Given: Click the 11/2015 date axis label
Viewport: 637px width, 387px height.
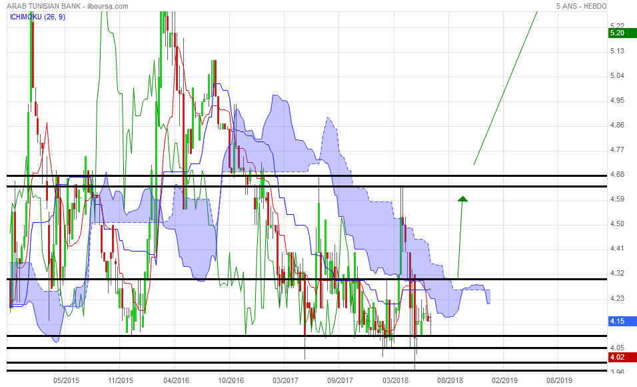Looking at the screenshot, I should click(x=120, y=380).
